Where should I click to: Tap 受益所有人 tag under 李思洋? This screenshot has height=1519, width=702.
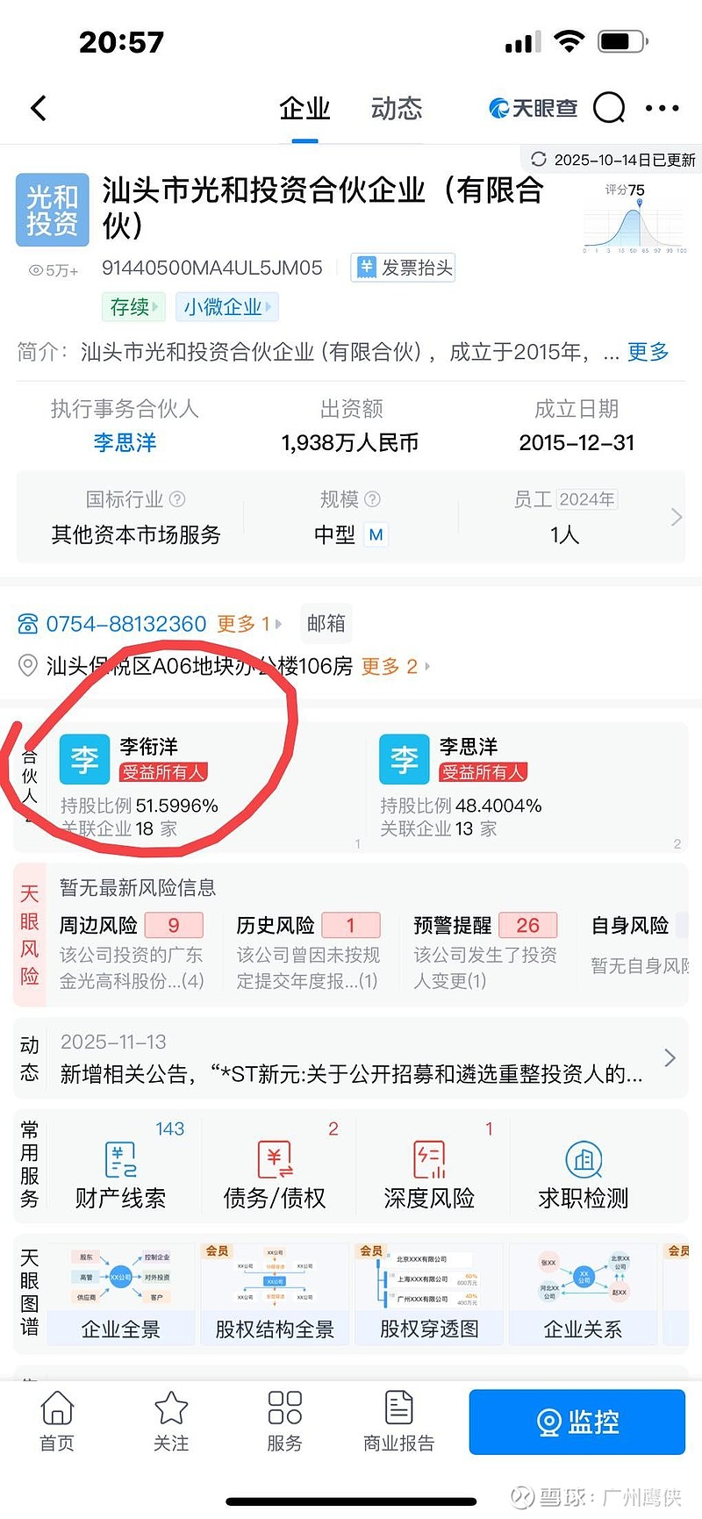[483, 772]
